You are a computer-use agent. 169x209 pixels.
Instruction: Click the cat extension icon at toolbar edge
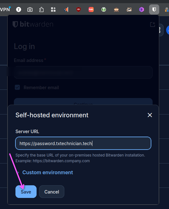pos(167,9)
